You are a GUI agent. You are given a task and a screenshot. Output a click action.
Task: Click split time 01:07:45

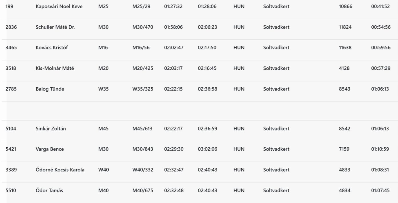pos(380,190)
